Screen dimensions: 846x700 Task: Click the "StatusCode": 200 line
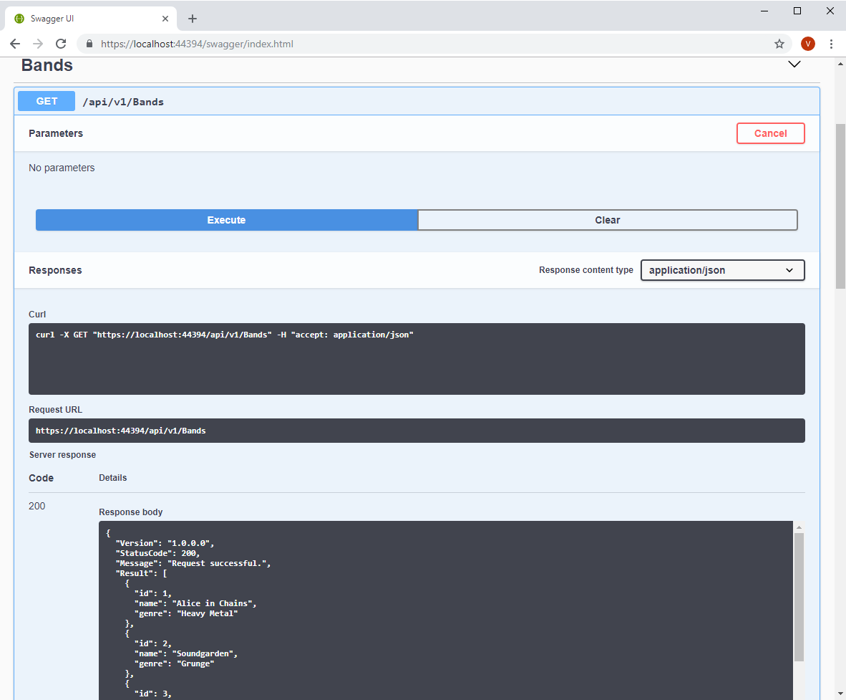click(157, 553)
